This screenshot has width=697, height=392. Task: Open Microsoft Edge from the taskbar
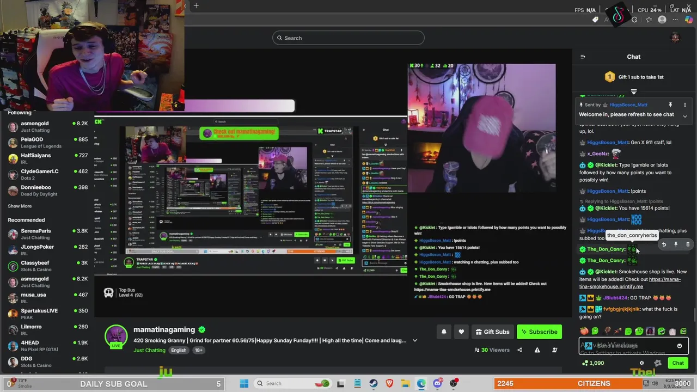(x=421, y=383)
